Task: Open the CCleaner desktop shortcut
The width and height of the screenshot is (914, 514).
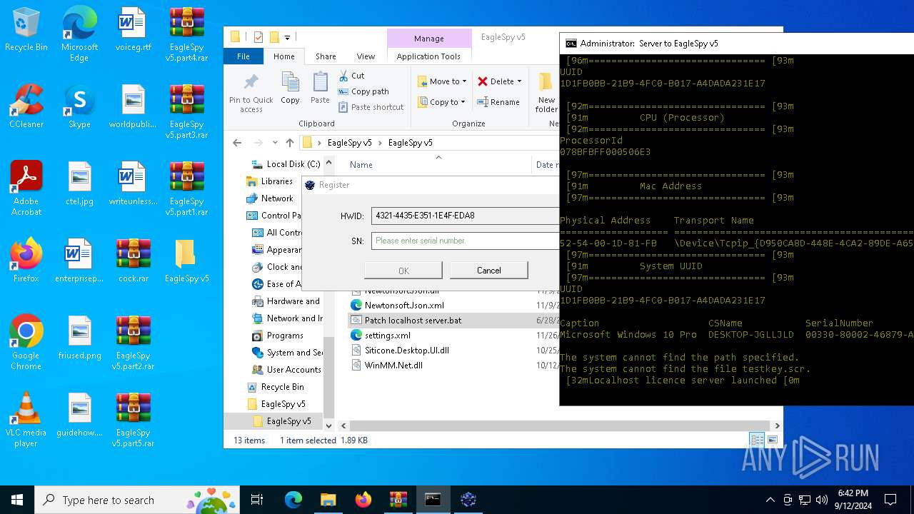Action: 26,106
